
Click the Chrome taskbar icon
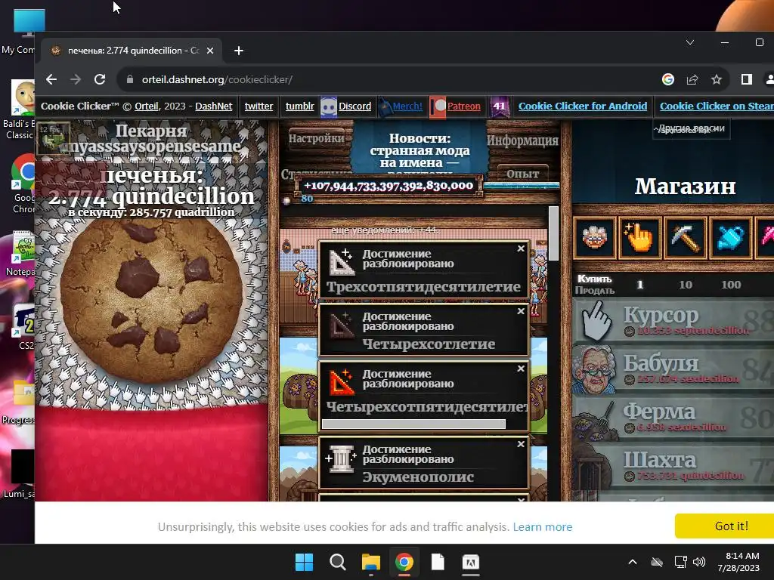(404, 562)
